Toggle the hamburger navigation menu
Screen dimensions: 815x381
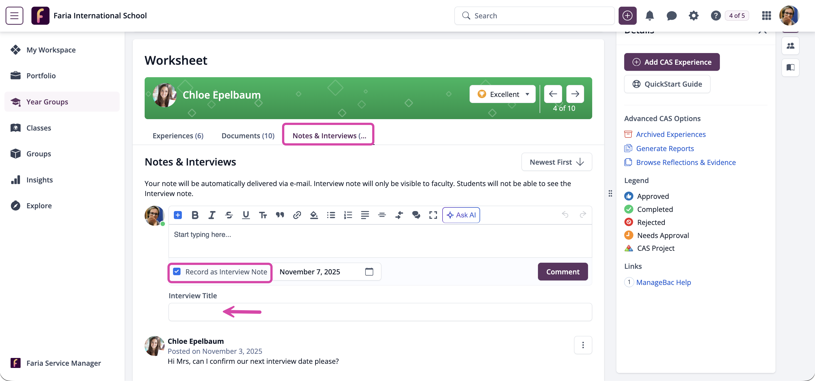click(14, 16)
